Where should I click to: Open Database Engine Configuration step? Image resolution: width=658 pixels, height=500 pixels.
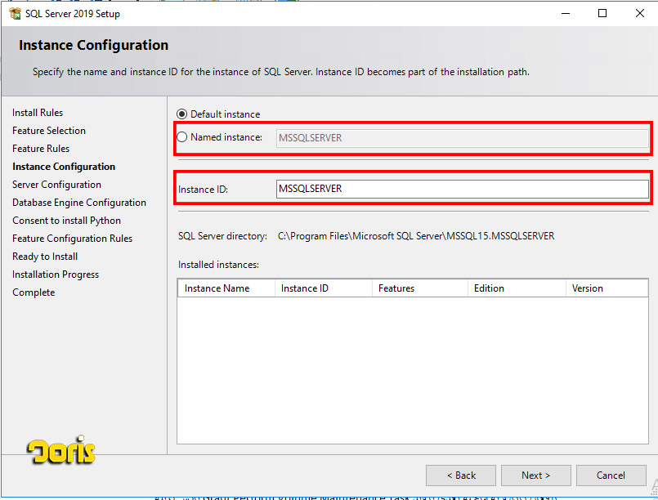tap(79, 203)
